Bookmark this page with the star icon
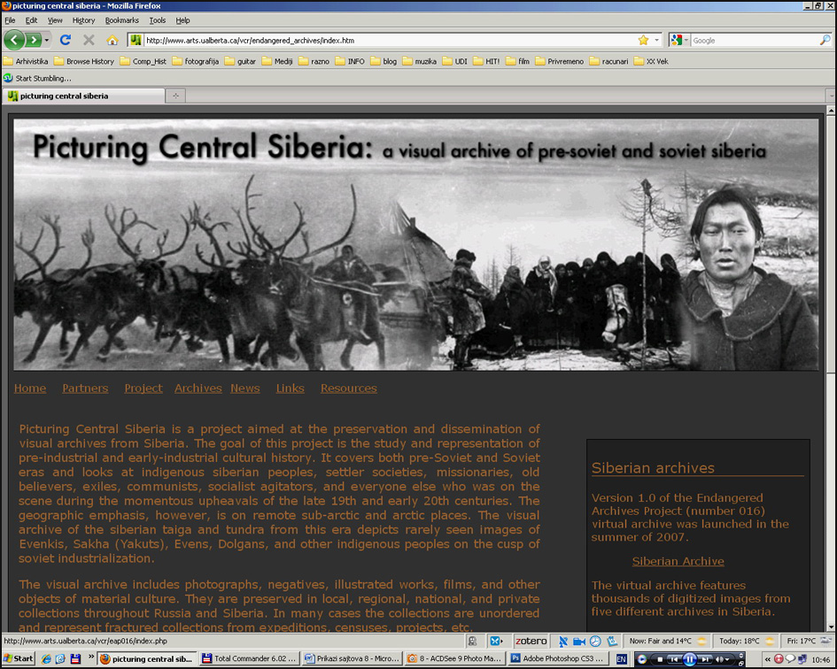 (x=643, y=40)
